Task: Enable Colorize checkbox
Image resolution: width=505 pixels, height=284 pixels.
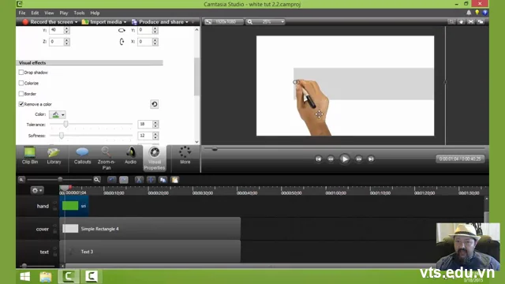Action: [x=21, y=83]
